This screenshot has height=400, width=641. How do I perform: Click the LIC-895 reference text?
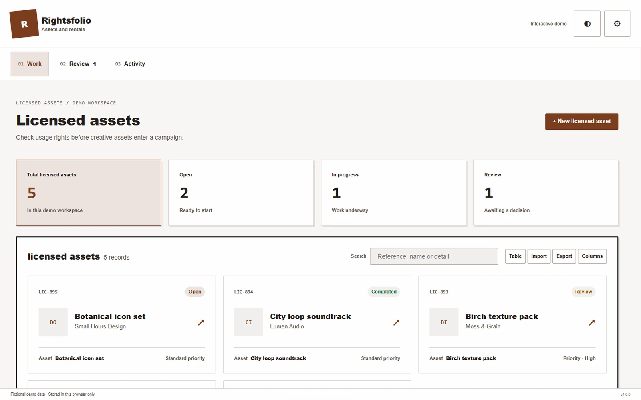[48, 292]
